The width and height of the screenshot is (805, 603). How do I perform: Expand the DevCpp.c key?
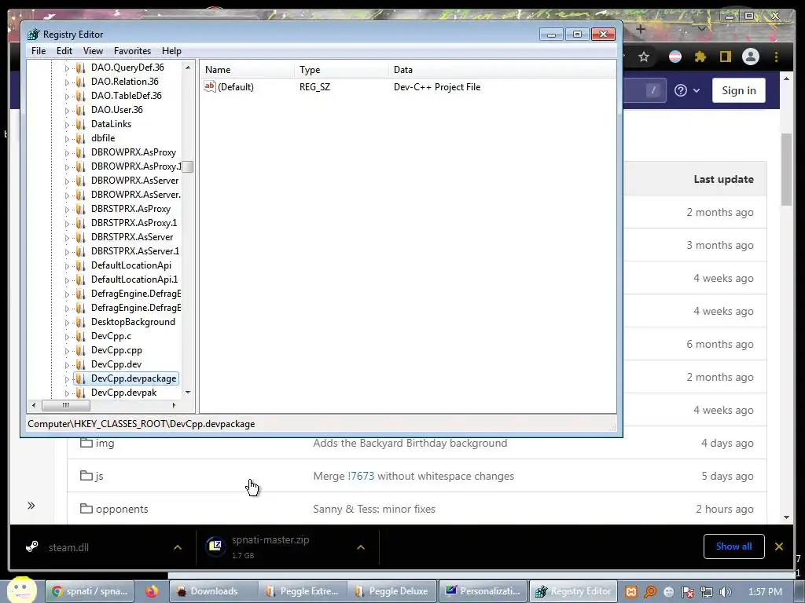67,336
